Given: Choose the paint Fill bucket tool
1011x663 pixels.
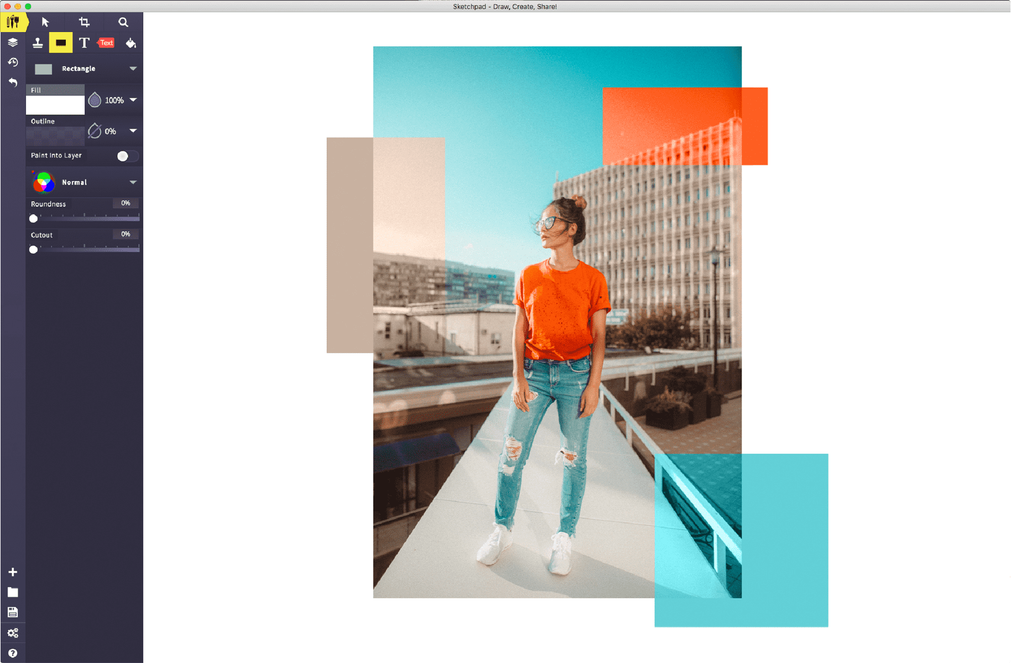Looking at the screenshot, I should click(131, 42).
